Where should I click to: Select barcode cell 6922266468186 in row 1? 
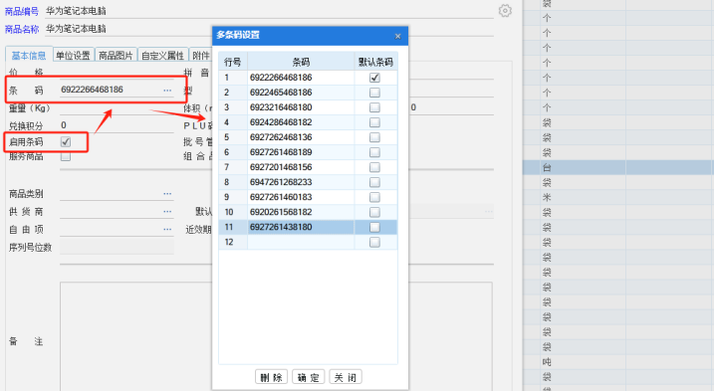coord(301,78)
